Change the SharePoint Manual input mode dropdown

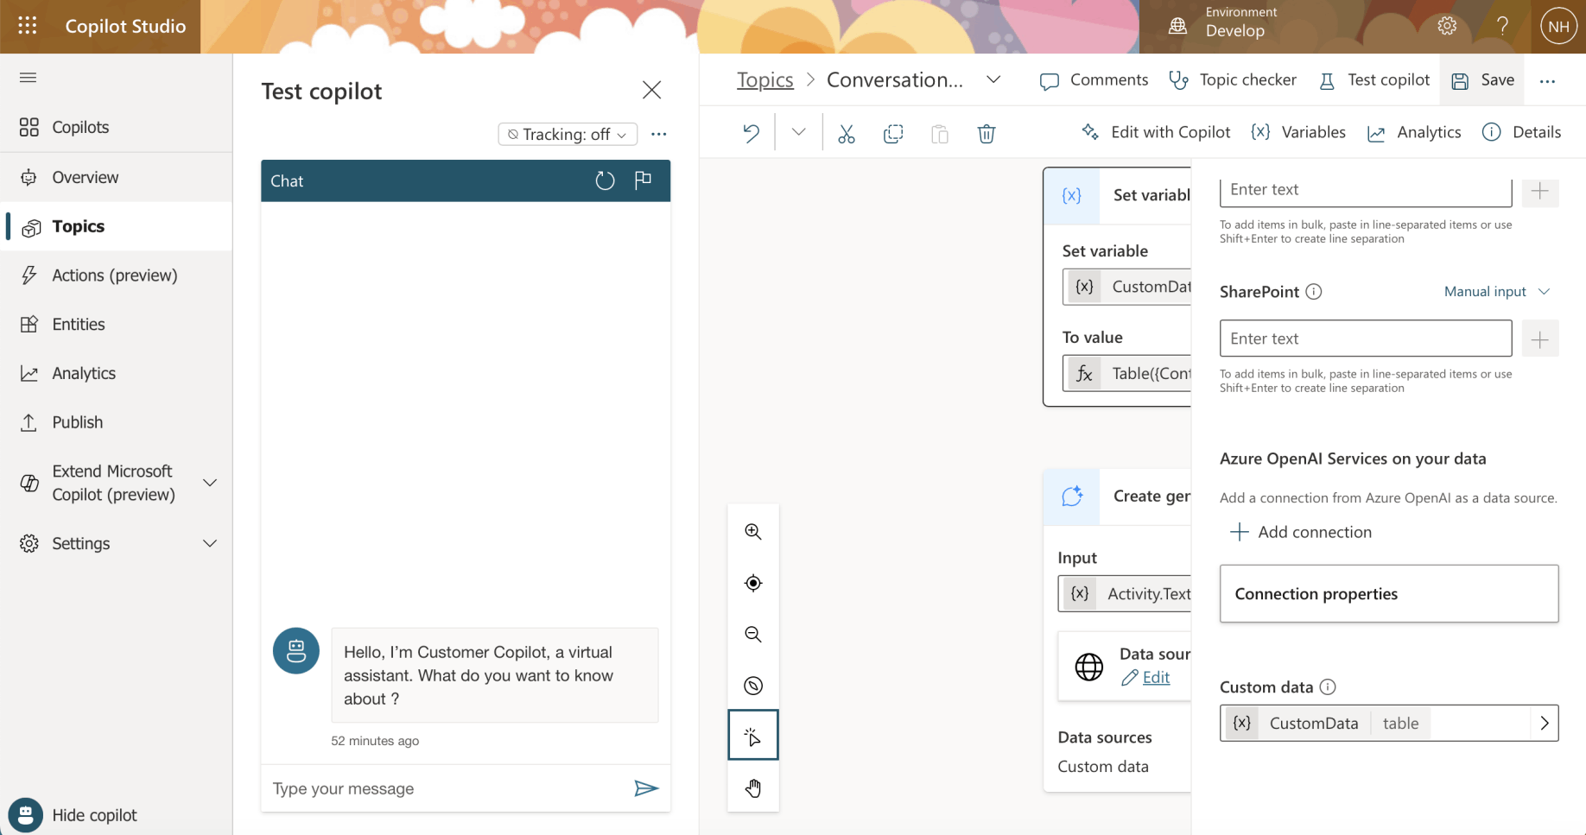(1497, 292)
